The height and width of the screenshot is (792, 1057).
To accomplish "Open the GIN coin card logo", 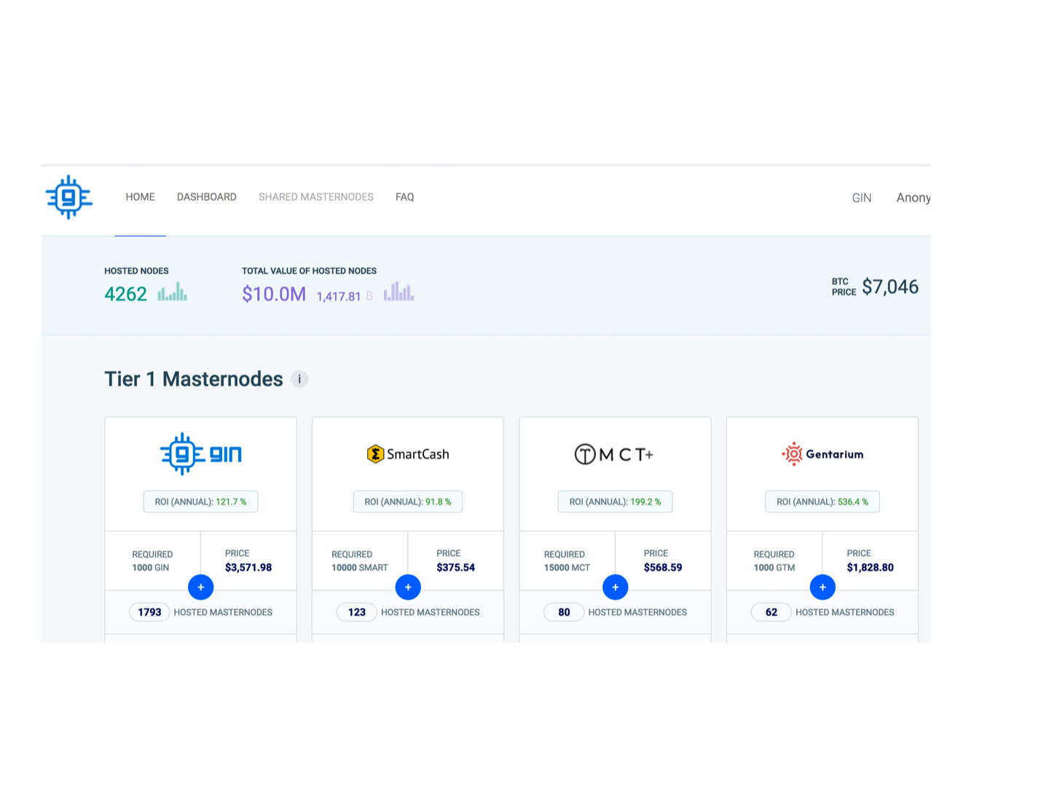I will (x=201, y=454).
